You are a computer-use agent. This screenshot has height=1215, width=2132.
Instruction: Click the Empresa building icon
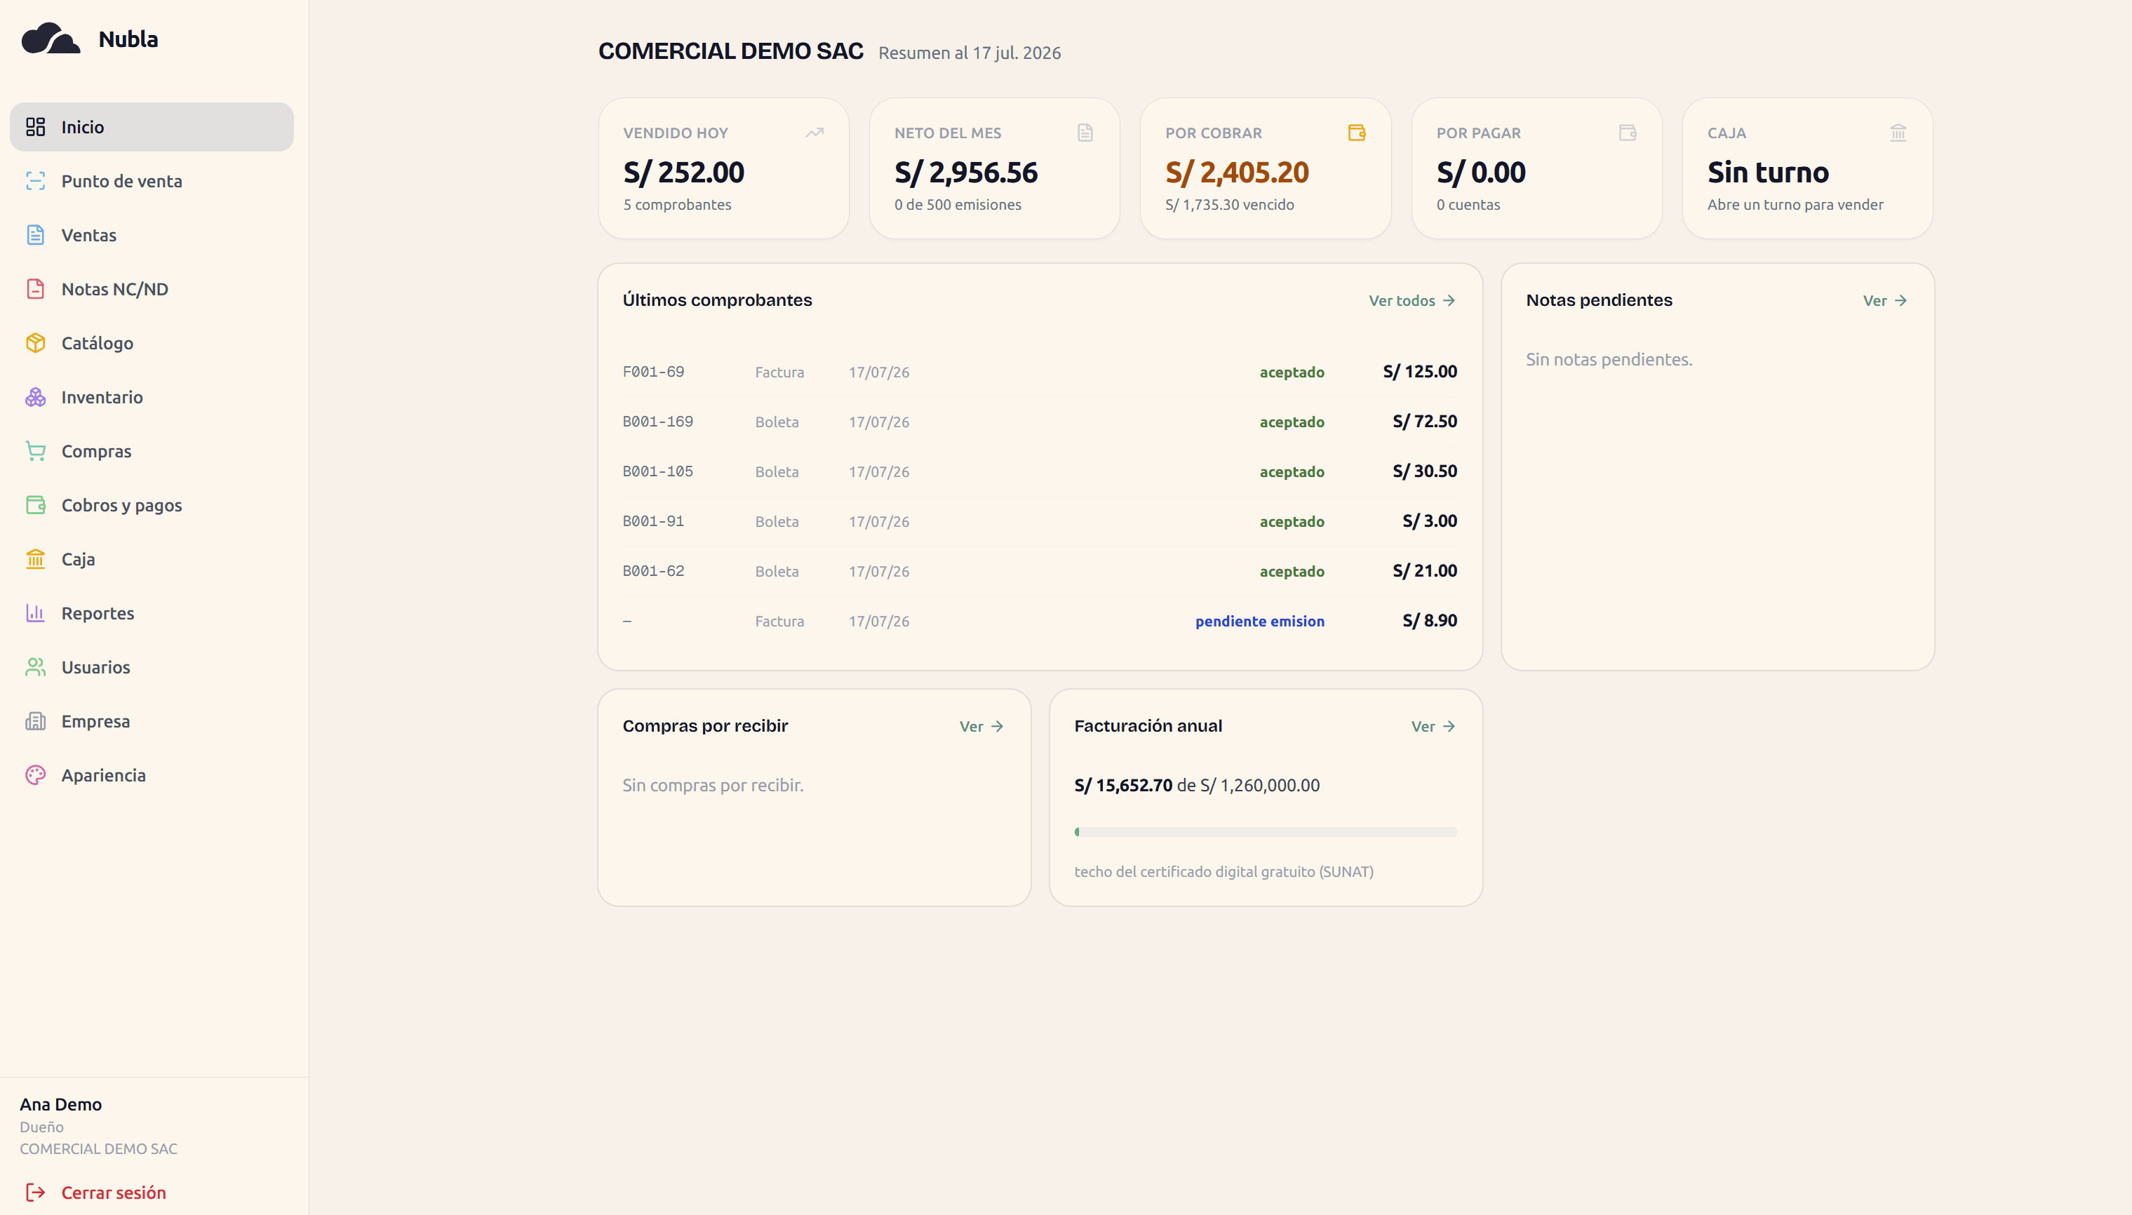(x=35, y=721)
